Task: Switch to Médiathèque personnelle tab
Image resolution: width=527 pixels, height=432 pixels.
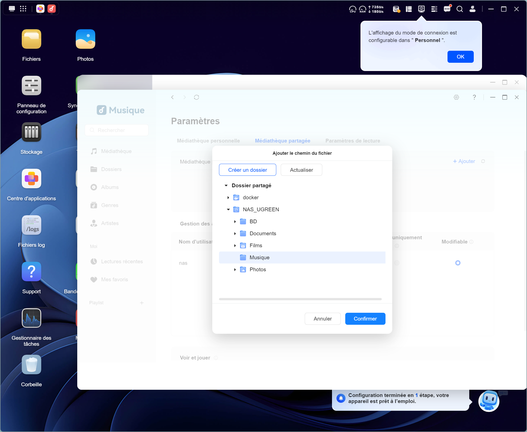Action: (x=208, y=141)
